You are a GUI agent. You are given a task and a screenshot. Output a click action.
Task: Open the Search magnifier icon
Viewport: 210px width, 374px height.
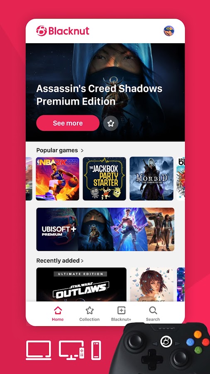[x=153, y=310]
